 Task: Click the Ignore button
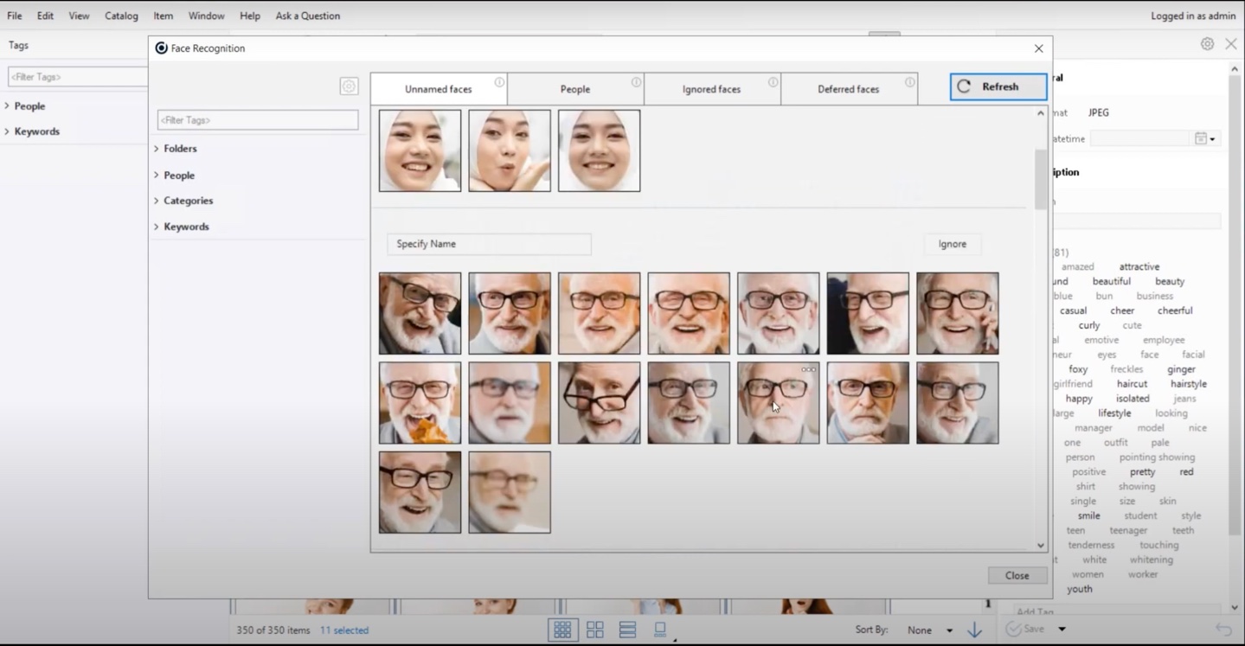[952, 244]
